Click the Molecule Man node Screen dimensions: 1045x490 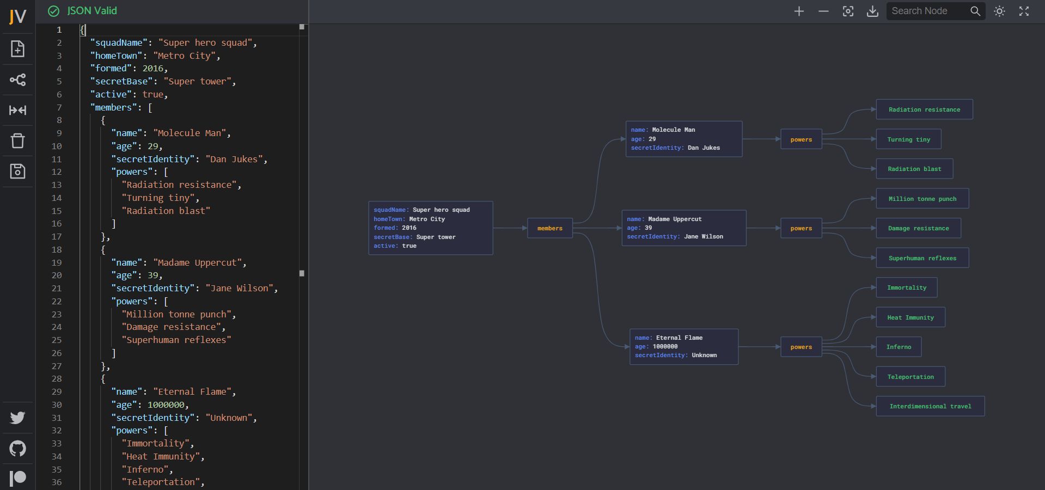[x=684, y=139]
